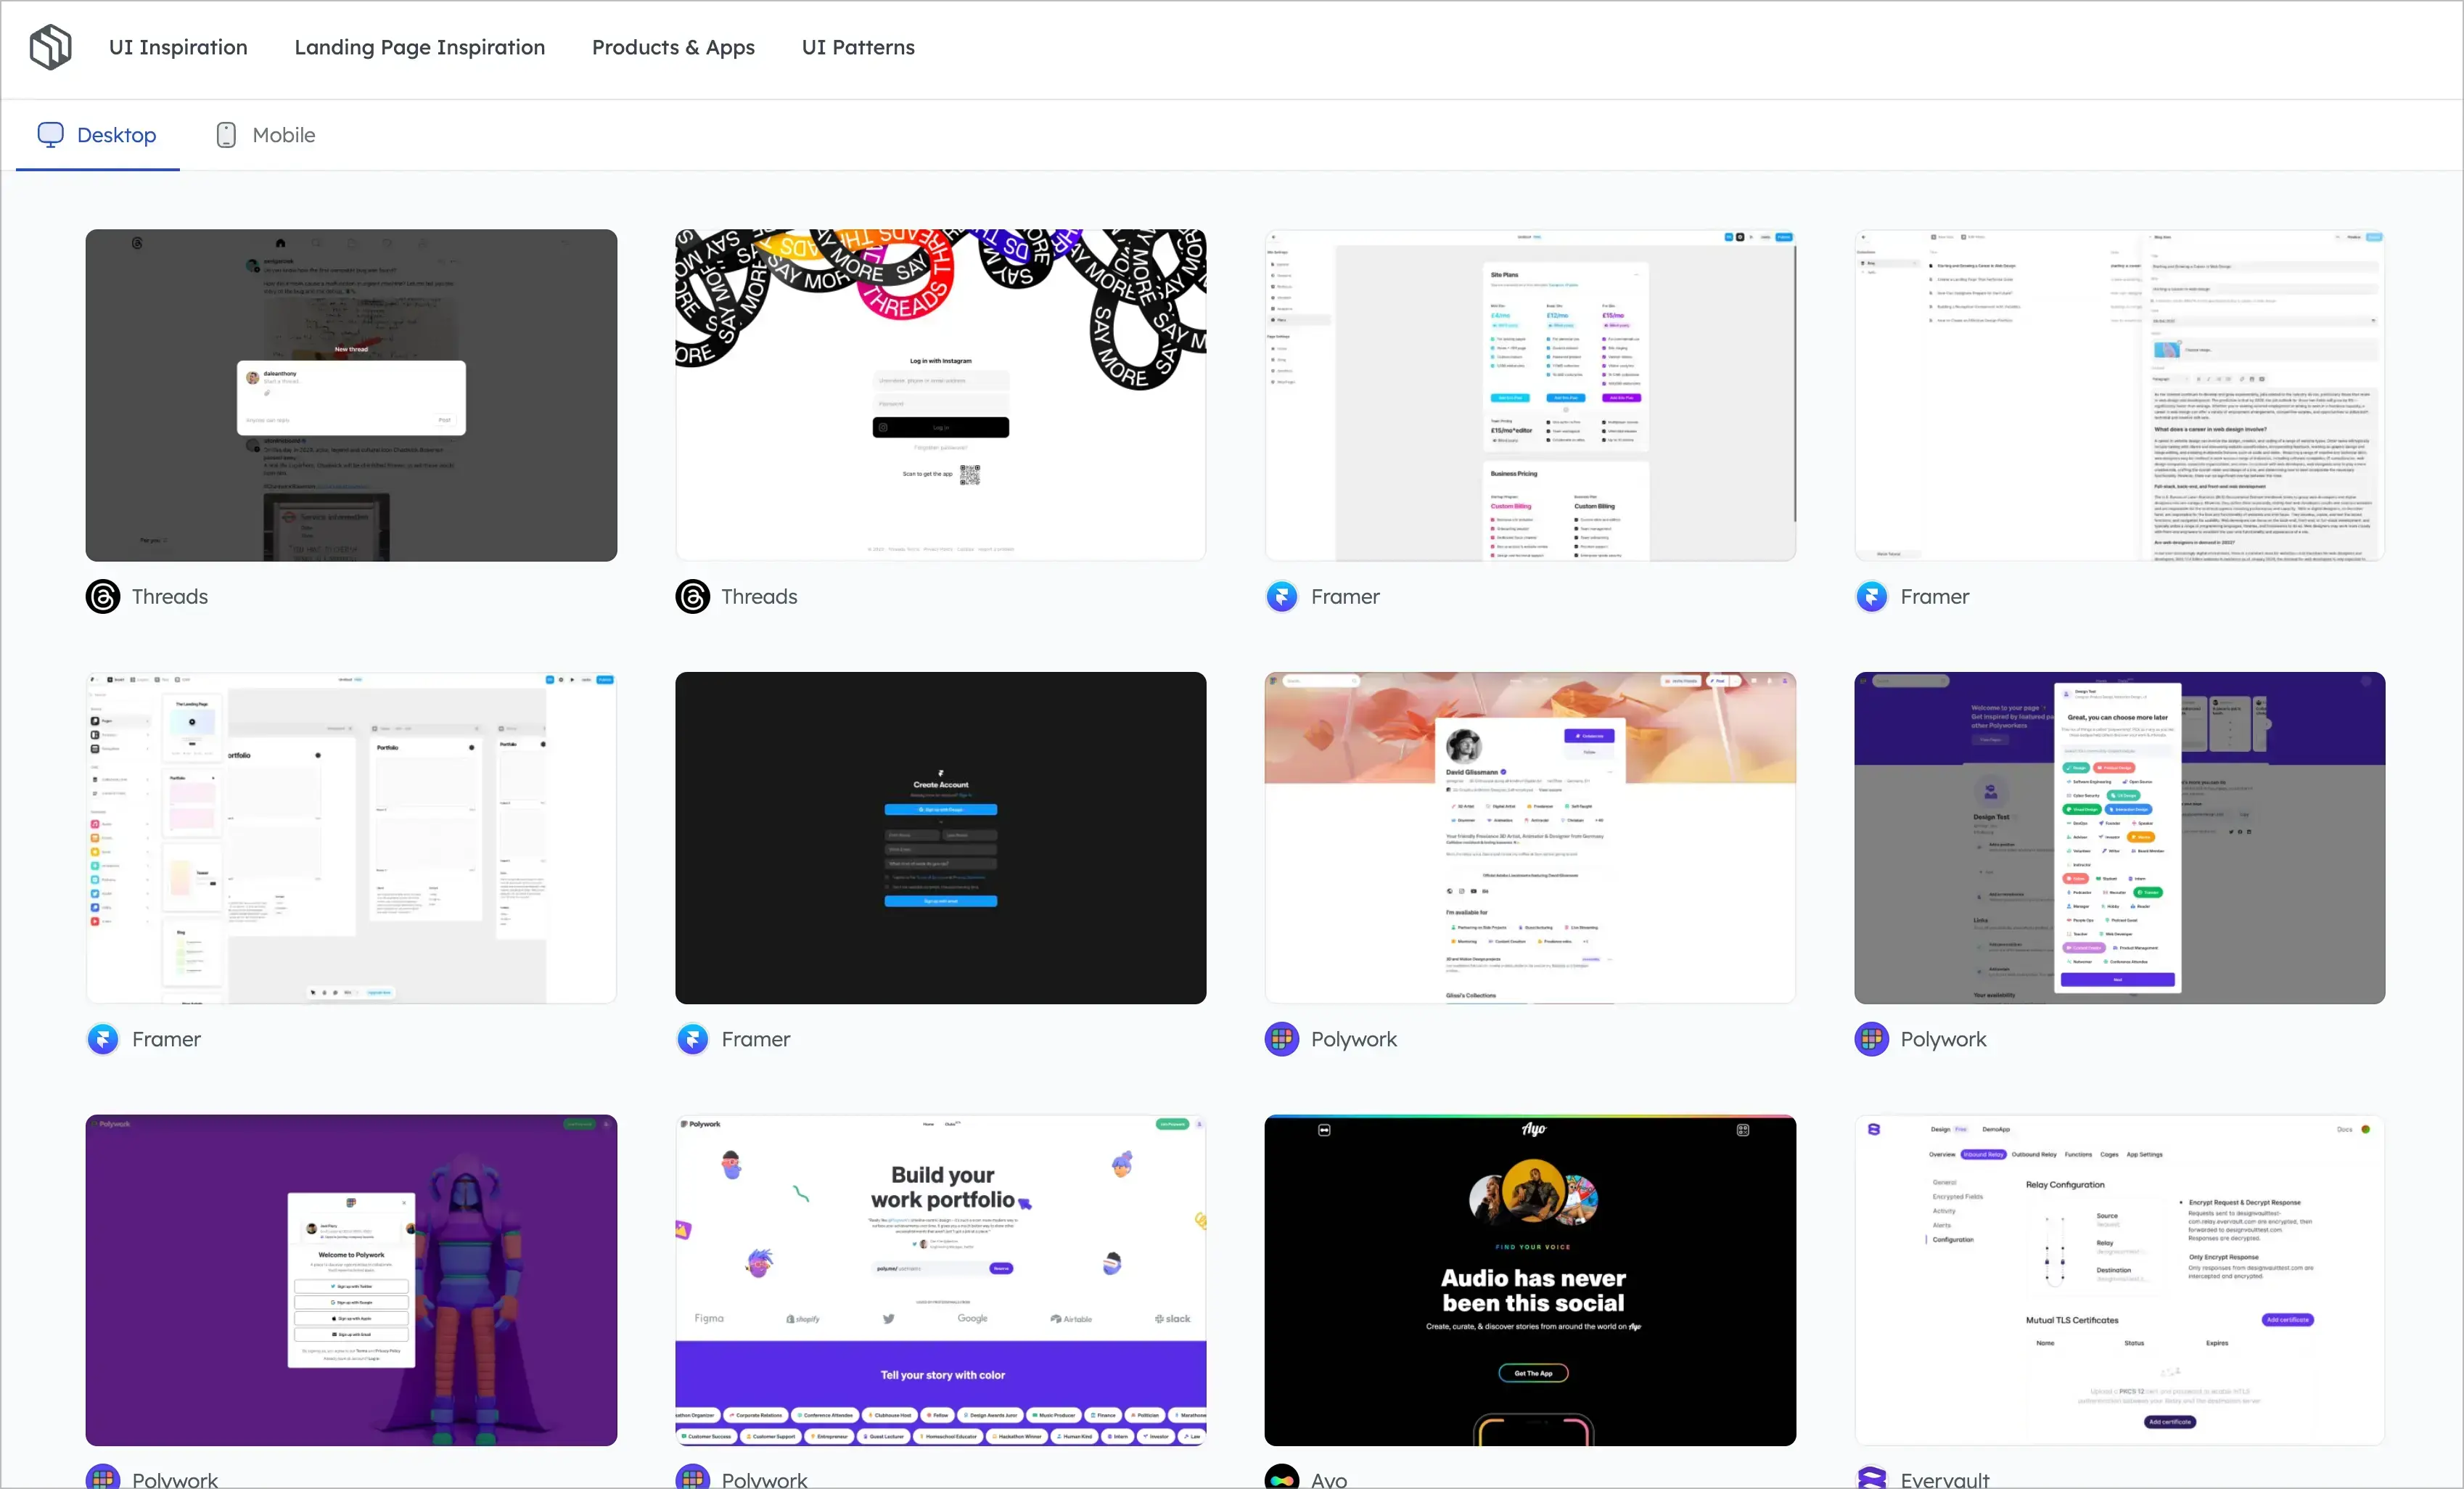Click the Framer logo under the Create Account screenshot
This screenshot has height=1489, width=2464.
pos(693,1039)
